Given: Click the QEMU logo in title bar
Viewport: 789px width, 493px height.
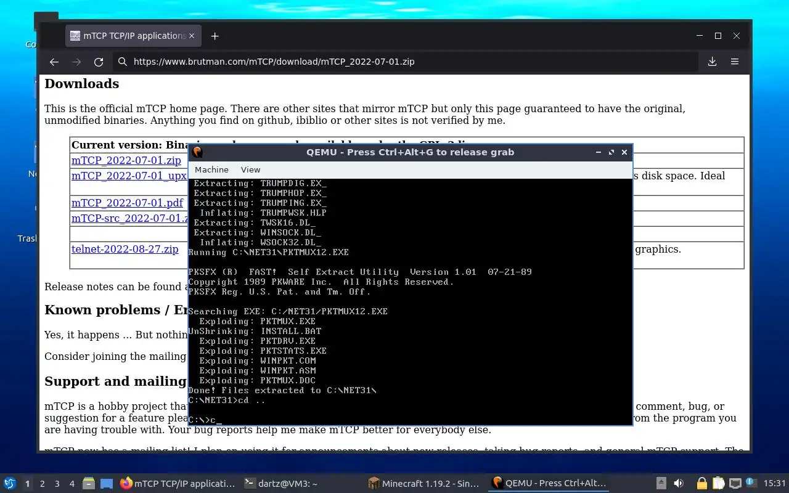Looking at the screenshot, I should (197, 152).
